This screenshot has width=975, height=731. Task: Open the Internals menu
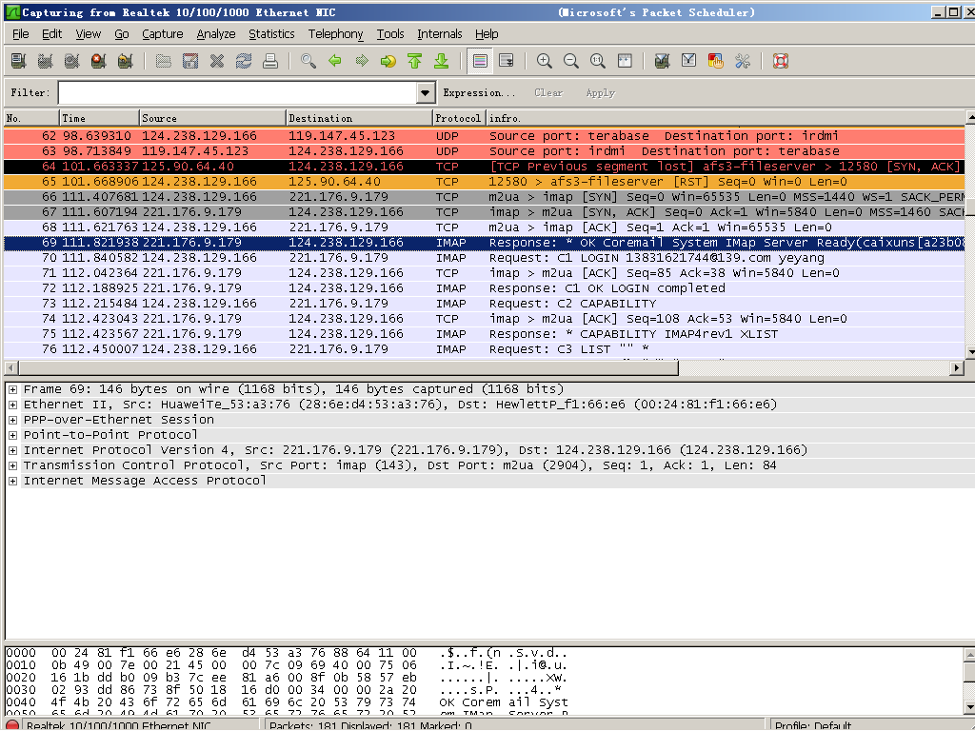(x=440, y=34)
